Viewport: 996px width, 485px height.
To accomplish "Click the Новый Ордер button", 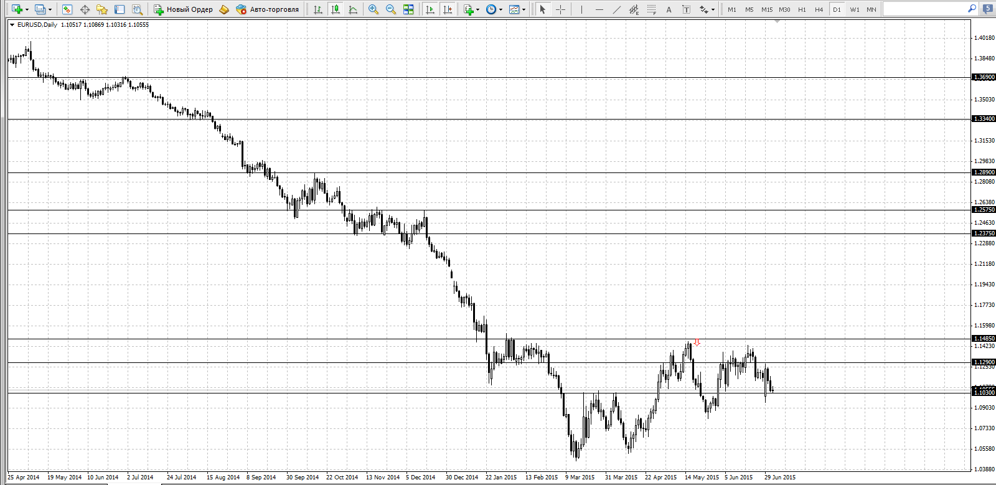I will (184, 9).
